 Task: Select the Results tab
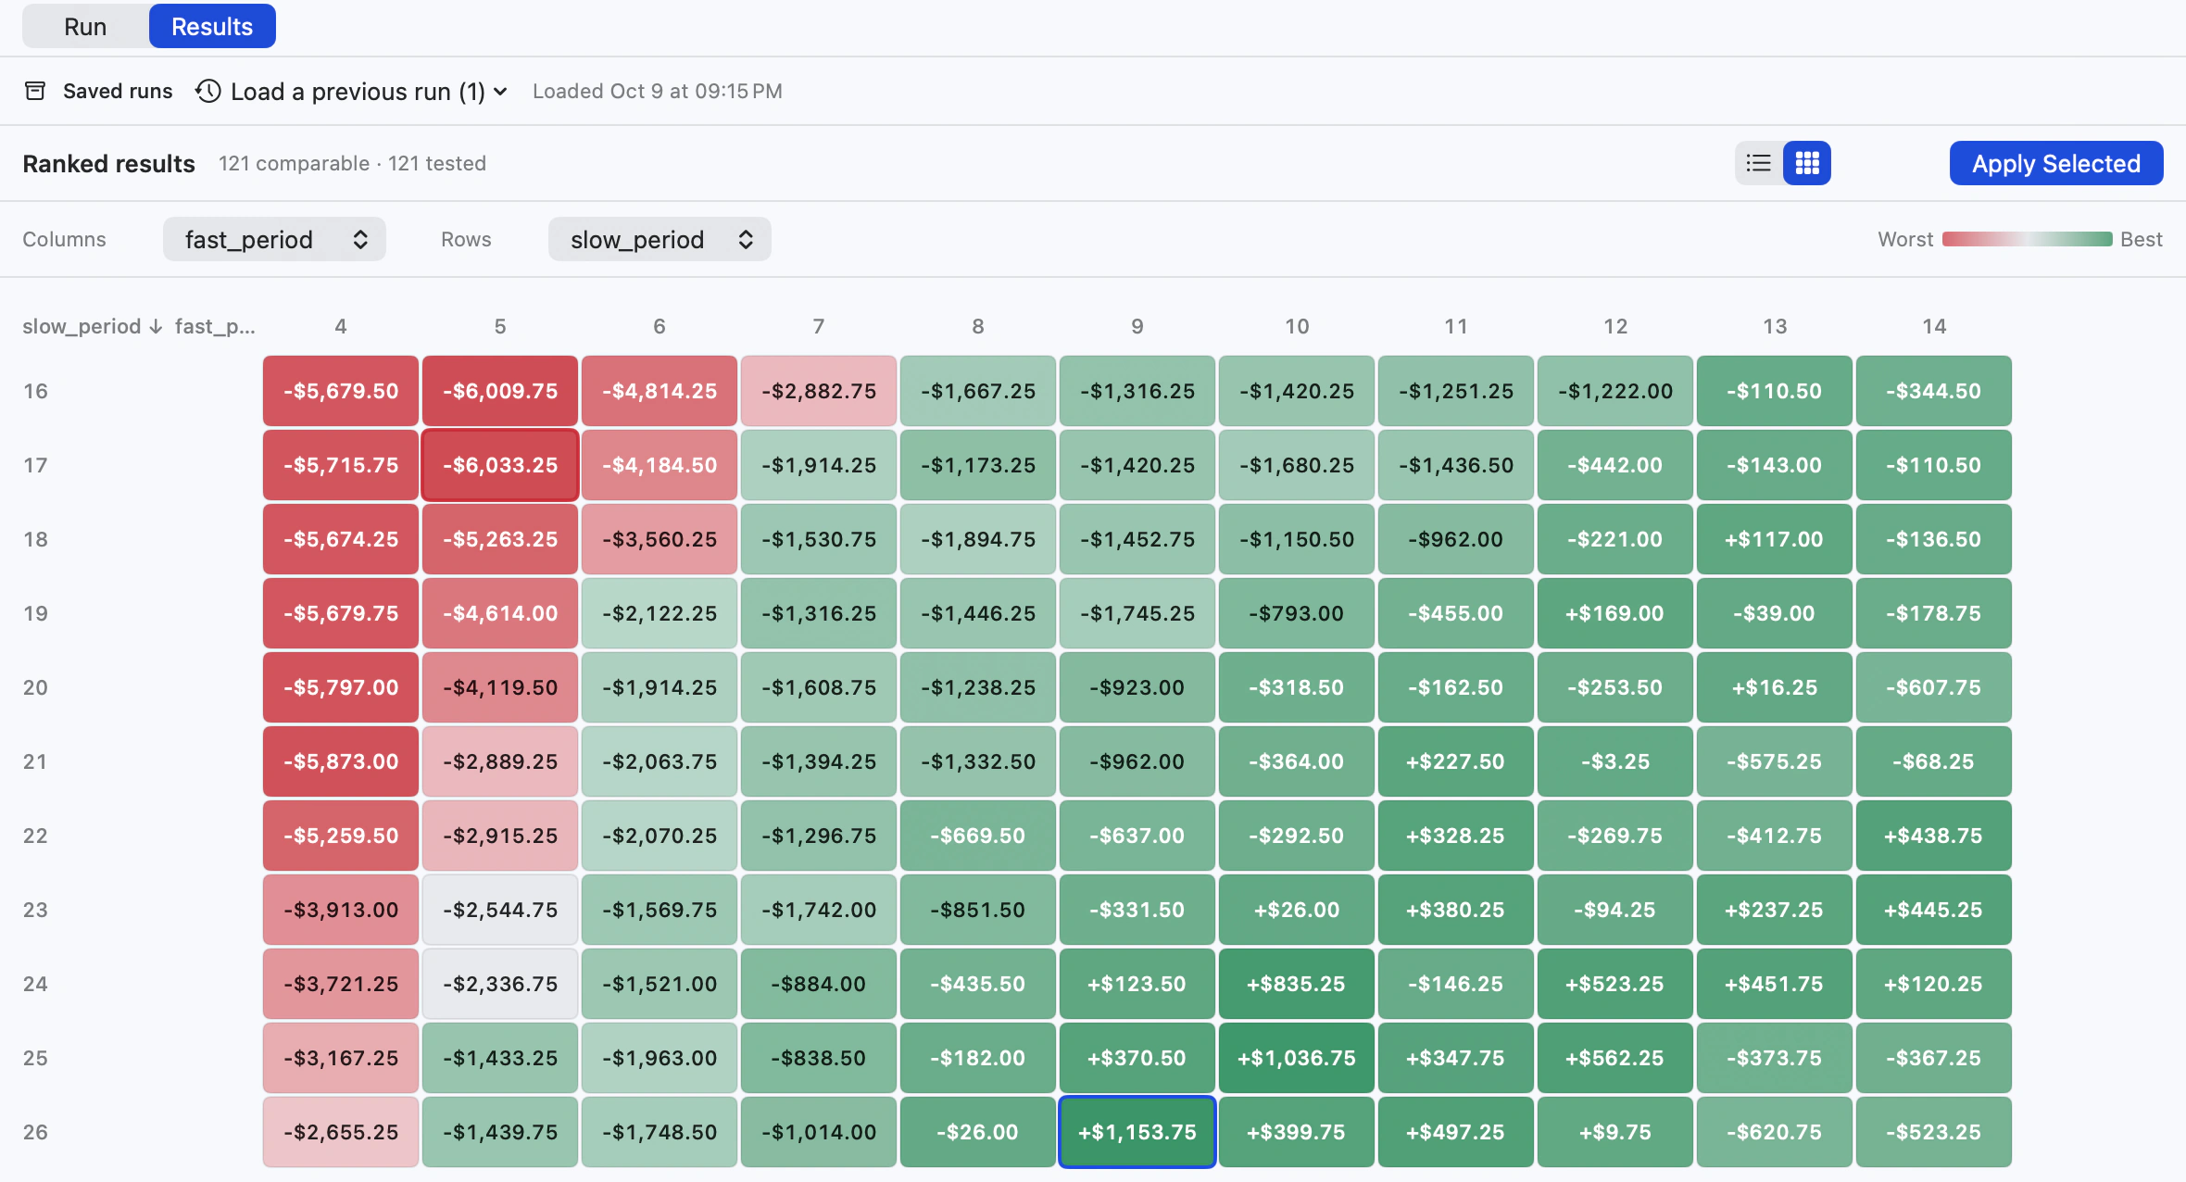click(212, 26)
